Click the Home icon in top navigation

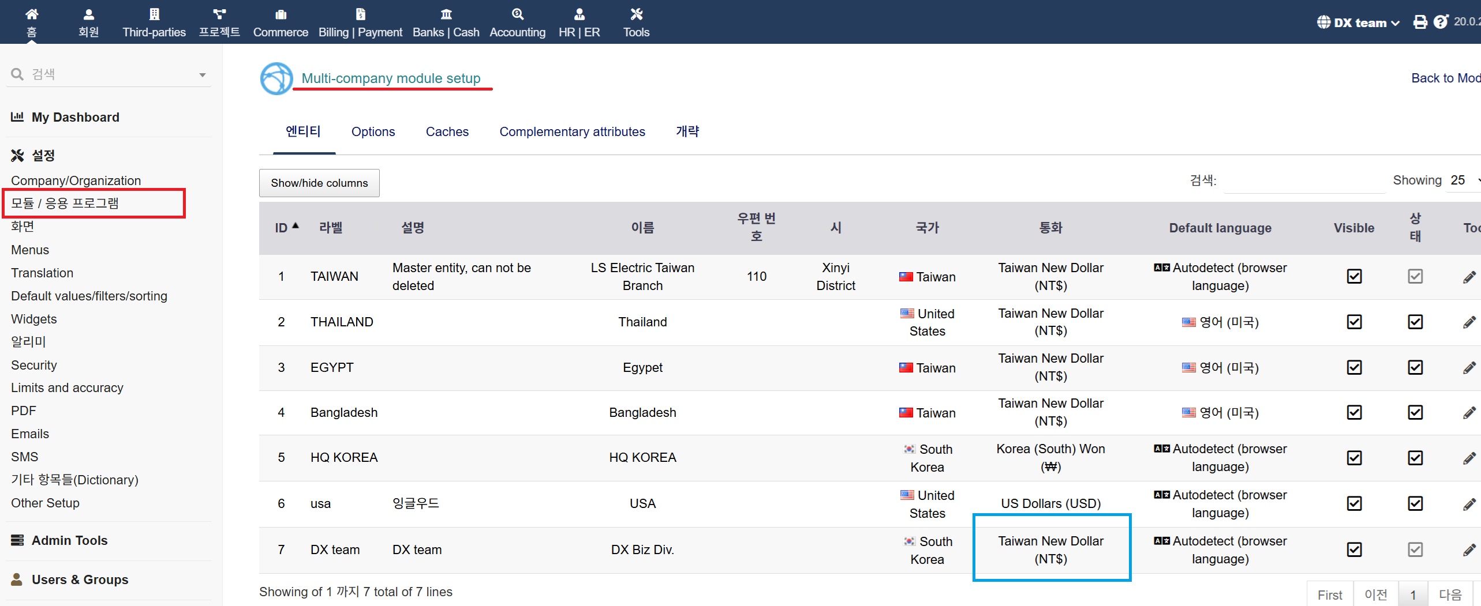coord(32,14)
